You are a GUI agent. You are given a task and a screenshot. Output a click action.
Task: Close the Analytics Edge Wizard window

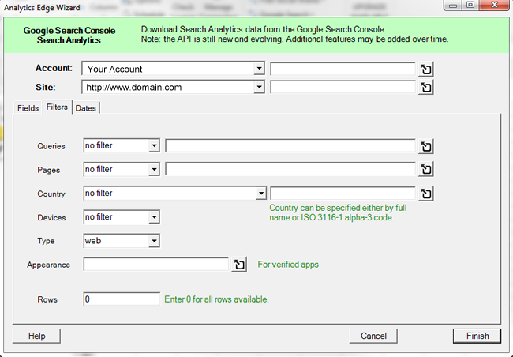[495, 5]
